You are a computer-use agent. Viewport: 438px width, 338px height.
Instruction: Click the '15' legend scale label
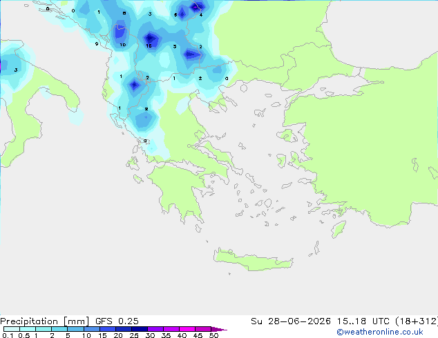pyautogui.click(x=102, y=335)
